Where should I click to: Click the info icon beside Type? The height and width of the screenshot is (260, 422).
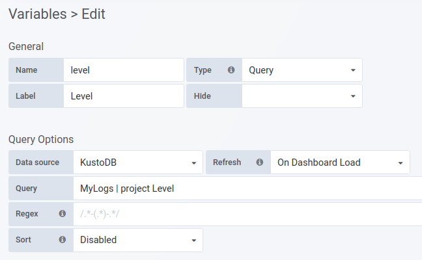click(231, 70)
